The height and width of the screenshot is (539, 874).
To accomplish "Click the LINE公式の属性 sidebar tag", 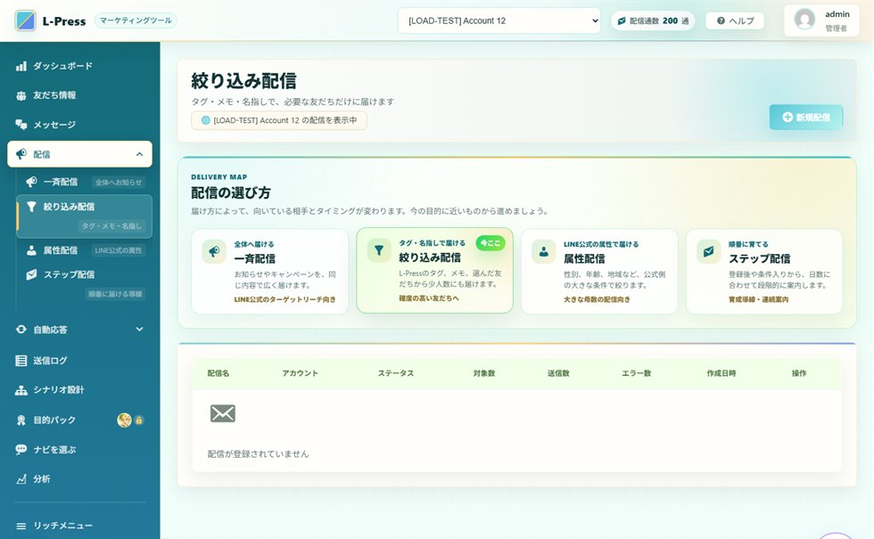I will pyautogui.click(x=118, y=250).
